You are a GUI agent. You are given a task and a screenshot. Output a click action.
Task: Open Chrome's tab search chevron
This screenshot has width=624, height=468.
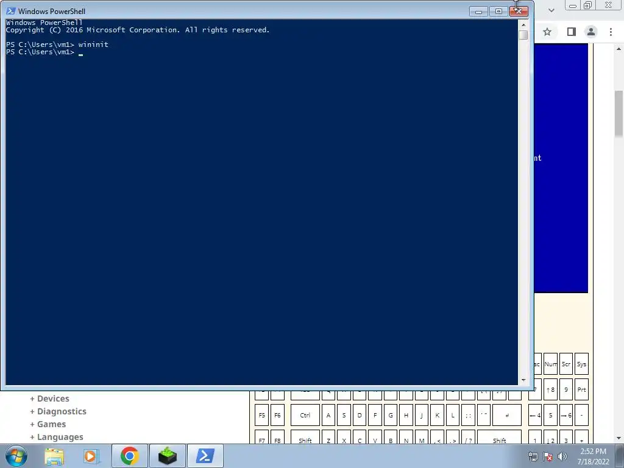point(551,10)
